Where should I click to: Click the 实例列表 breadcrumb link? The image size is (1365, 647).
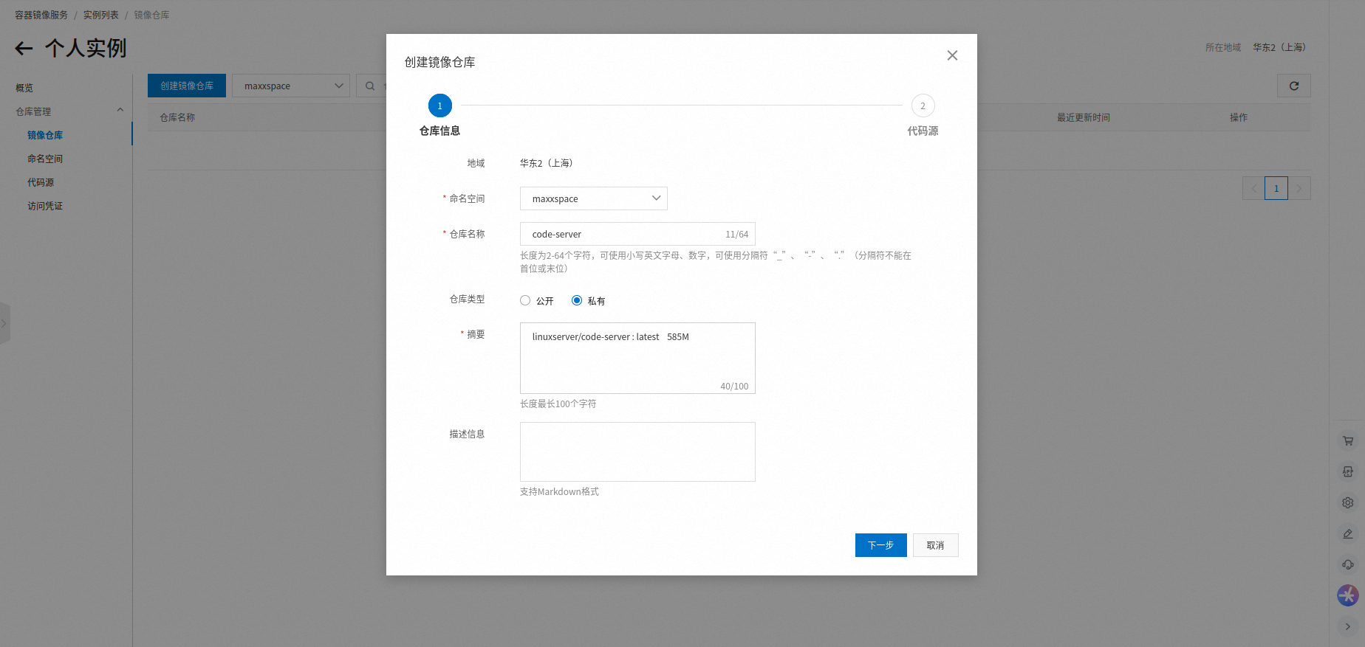(100, 15)
